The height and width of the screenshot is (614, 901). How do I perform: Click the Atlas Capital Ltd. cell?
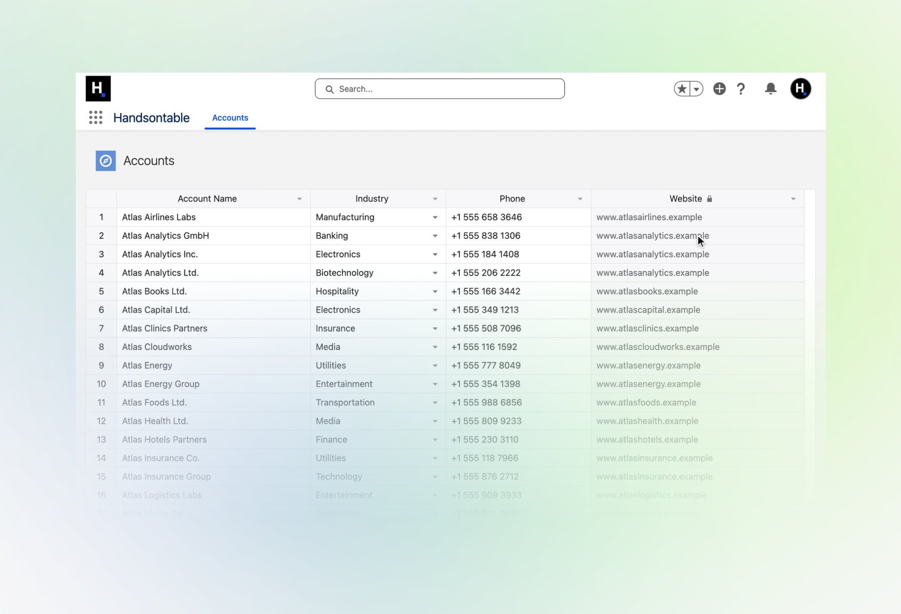(x=213, y=310)
